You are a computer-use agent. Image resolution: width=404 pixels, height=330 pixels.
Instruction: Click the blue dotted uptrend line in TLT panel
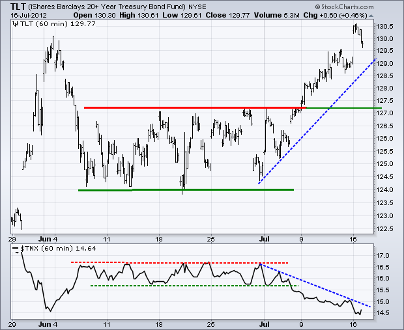click(x=317, y=121)
